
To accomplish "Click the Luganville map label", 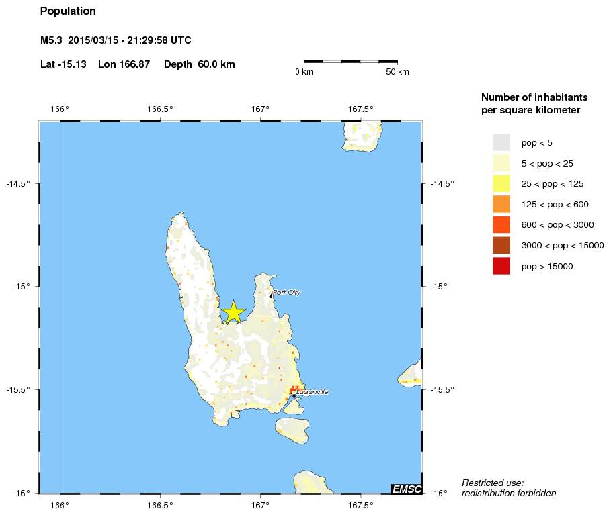I will point(312,392).
